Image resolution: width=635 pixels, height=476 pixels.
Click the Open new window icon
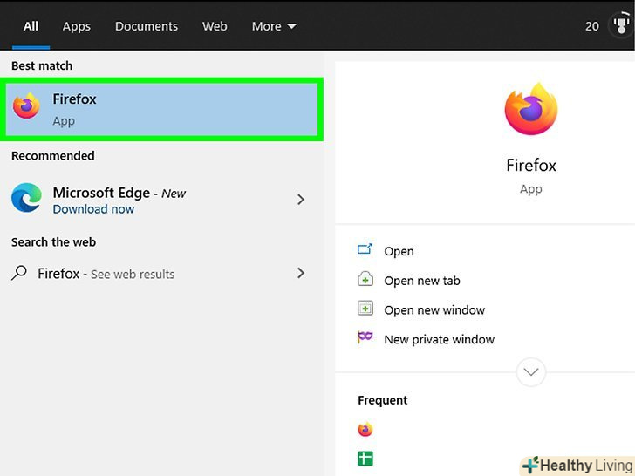coord(365,309)
